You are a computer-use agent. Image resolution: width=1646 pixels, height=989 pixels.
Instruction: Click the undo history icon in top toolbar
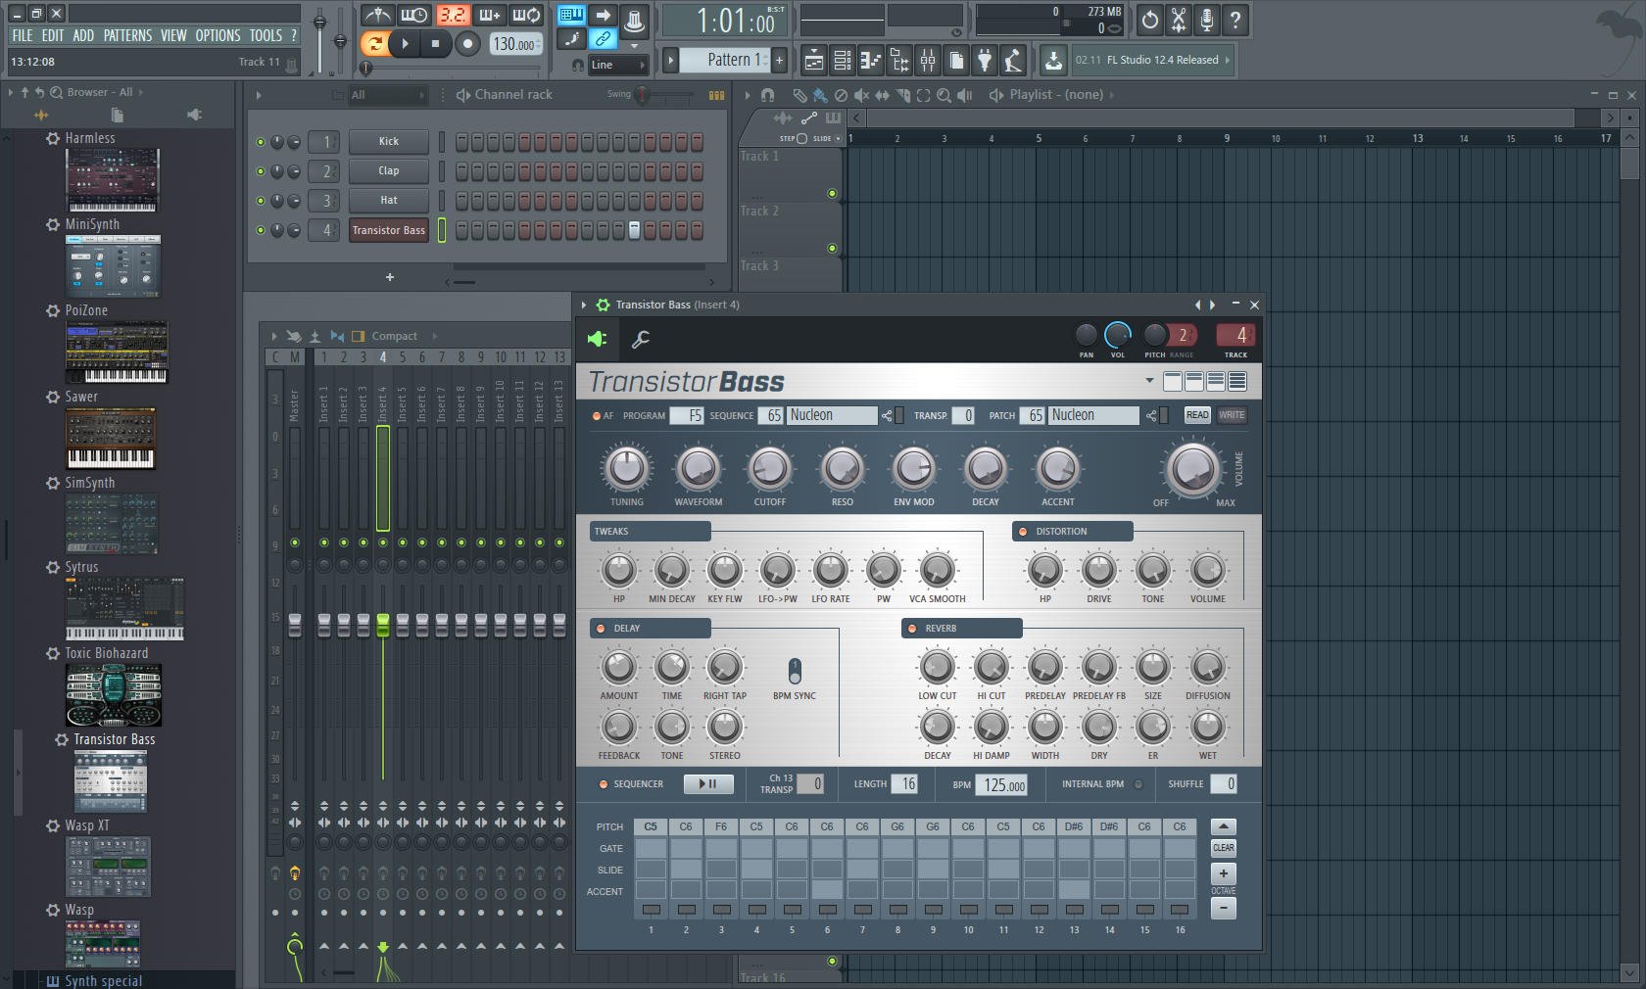click(1149, 20)
